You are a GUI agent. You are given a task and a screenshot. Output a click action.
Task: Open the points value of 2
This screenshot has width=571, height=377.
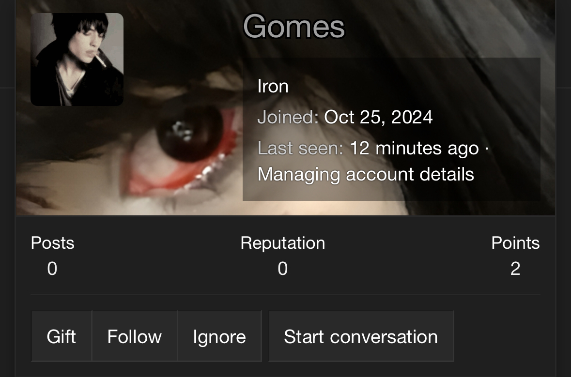pos(515,268)
